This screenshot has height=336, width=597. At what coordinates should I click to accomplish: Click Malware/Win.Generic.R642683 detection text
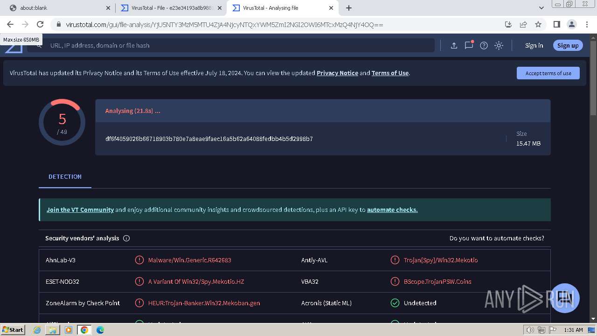click(189, 260)
